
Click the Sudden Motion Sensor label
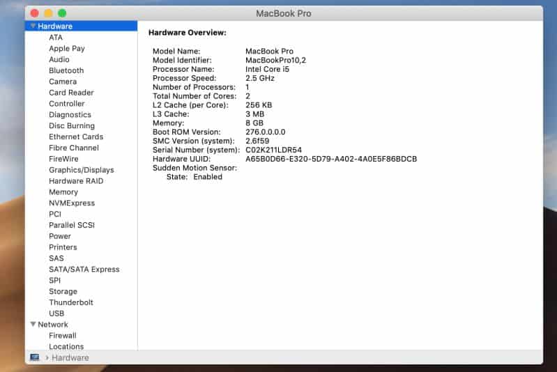point(194,168)
